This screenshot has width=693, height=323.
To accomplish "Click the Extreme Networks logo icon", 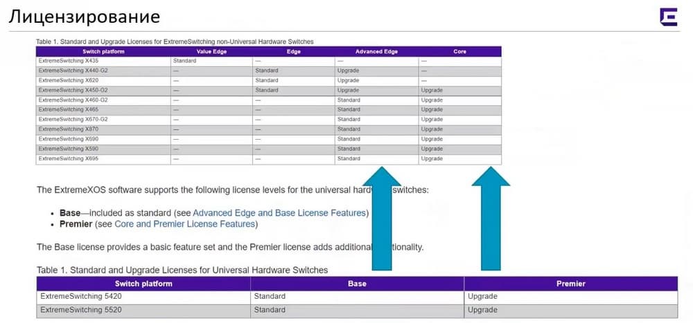I will pos(668,17).
